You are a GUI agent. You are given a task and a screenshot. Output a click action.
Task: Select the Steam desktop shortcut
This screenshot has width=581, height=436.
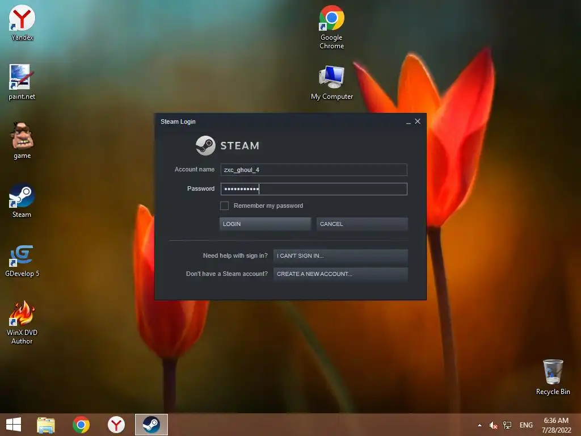[22, 200]
